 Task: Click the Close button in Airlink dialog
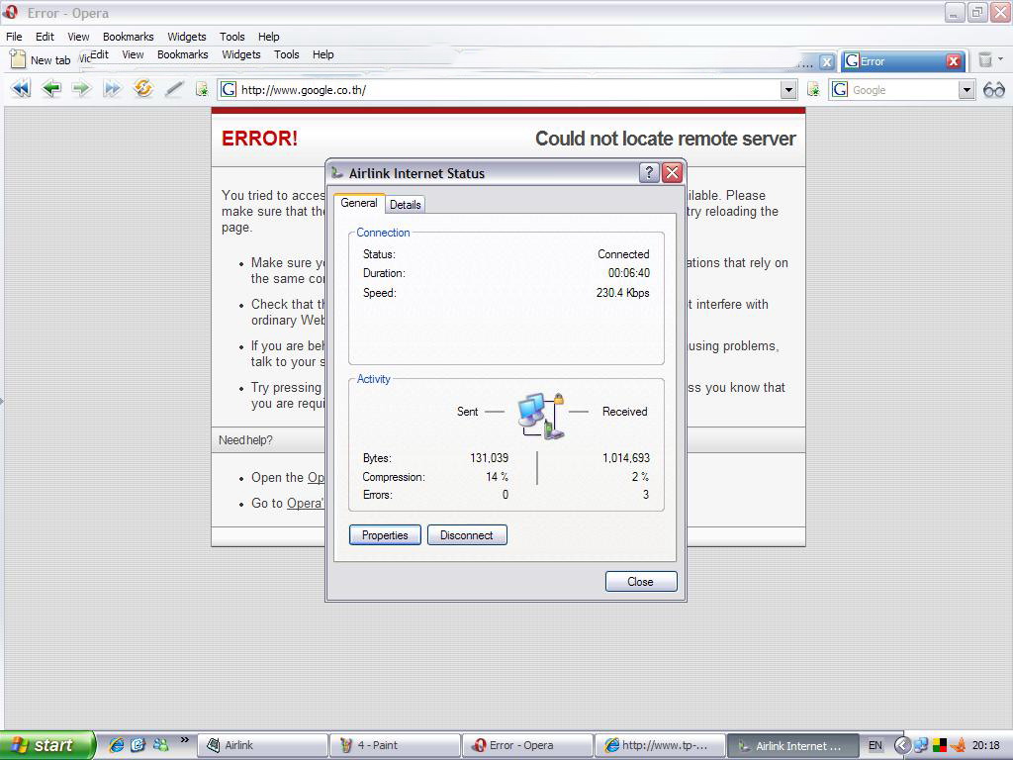[640, 582]
